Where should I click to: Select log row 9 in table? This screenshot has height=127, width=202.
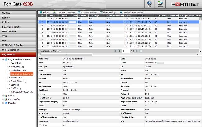118,46
